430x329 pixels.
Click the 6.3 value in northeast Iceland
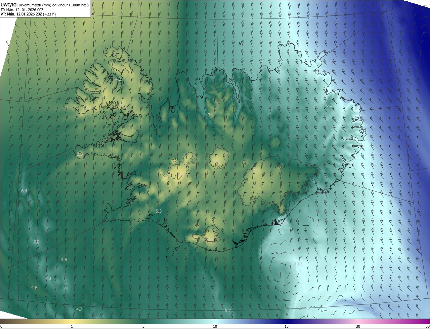(x=329, y=105)
